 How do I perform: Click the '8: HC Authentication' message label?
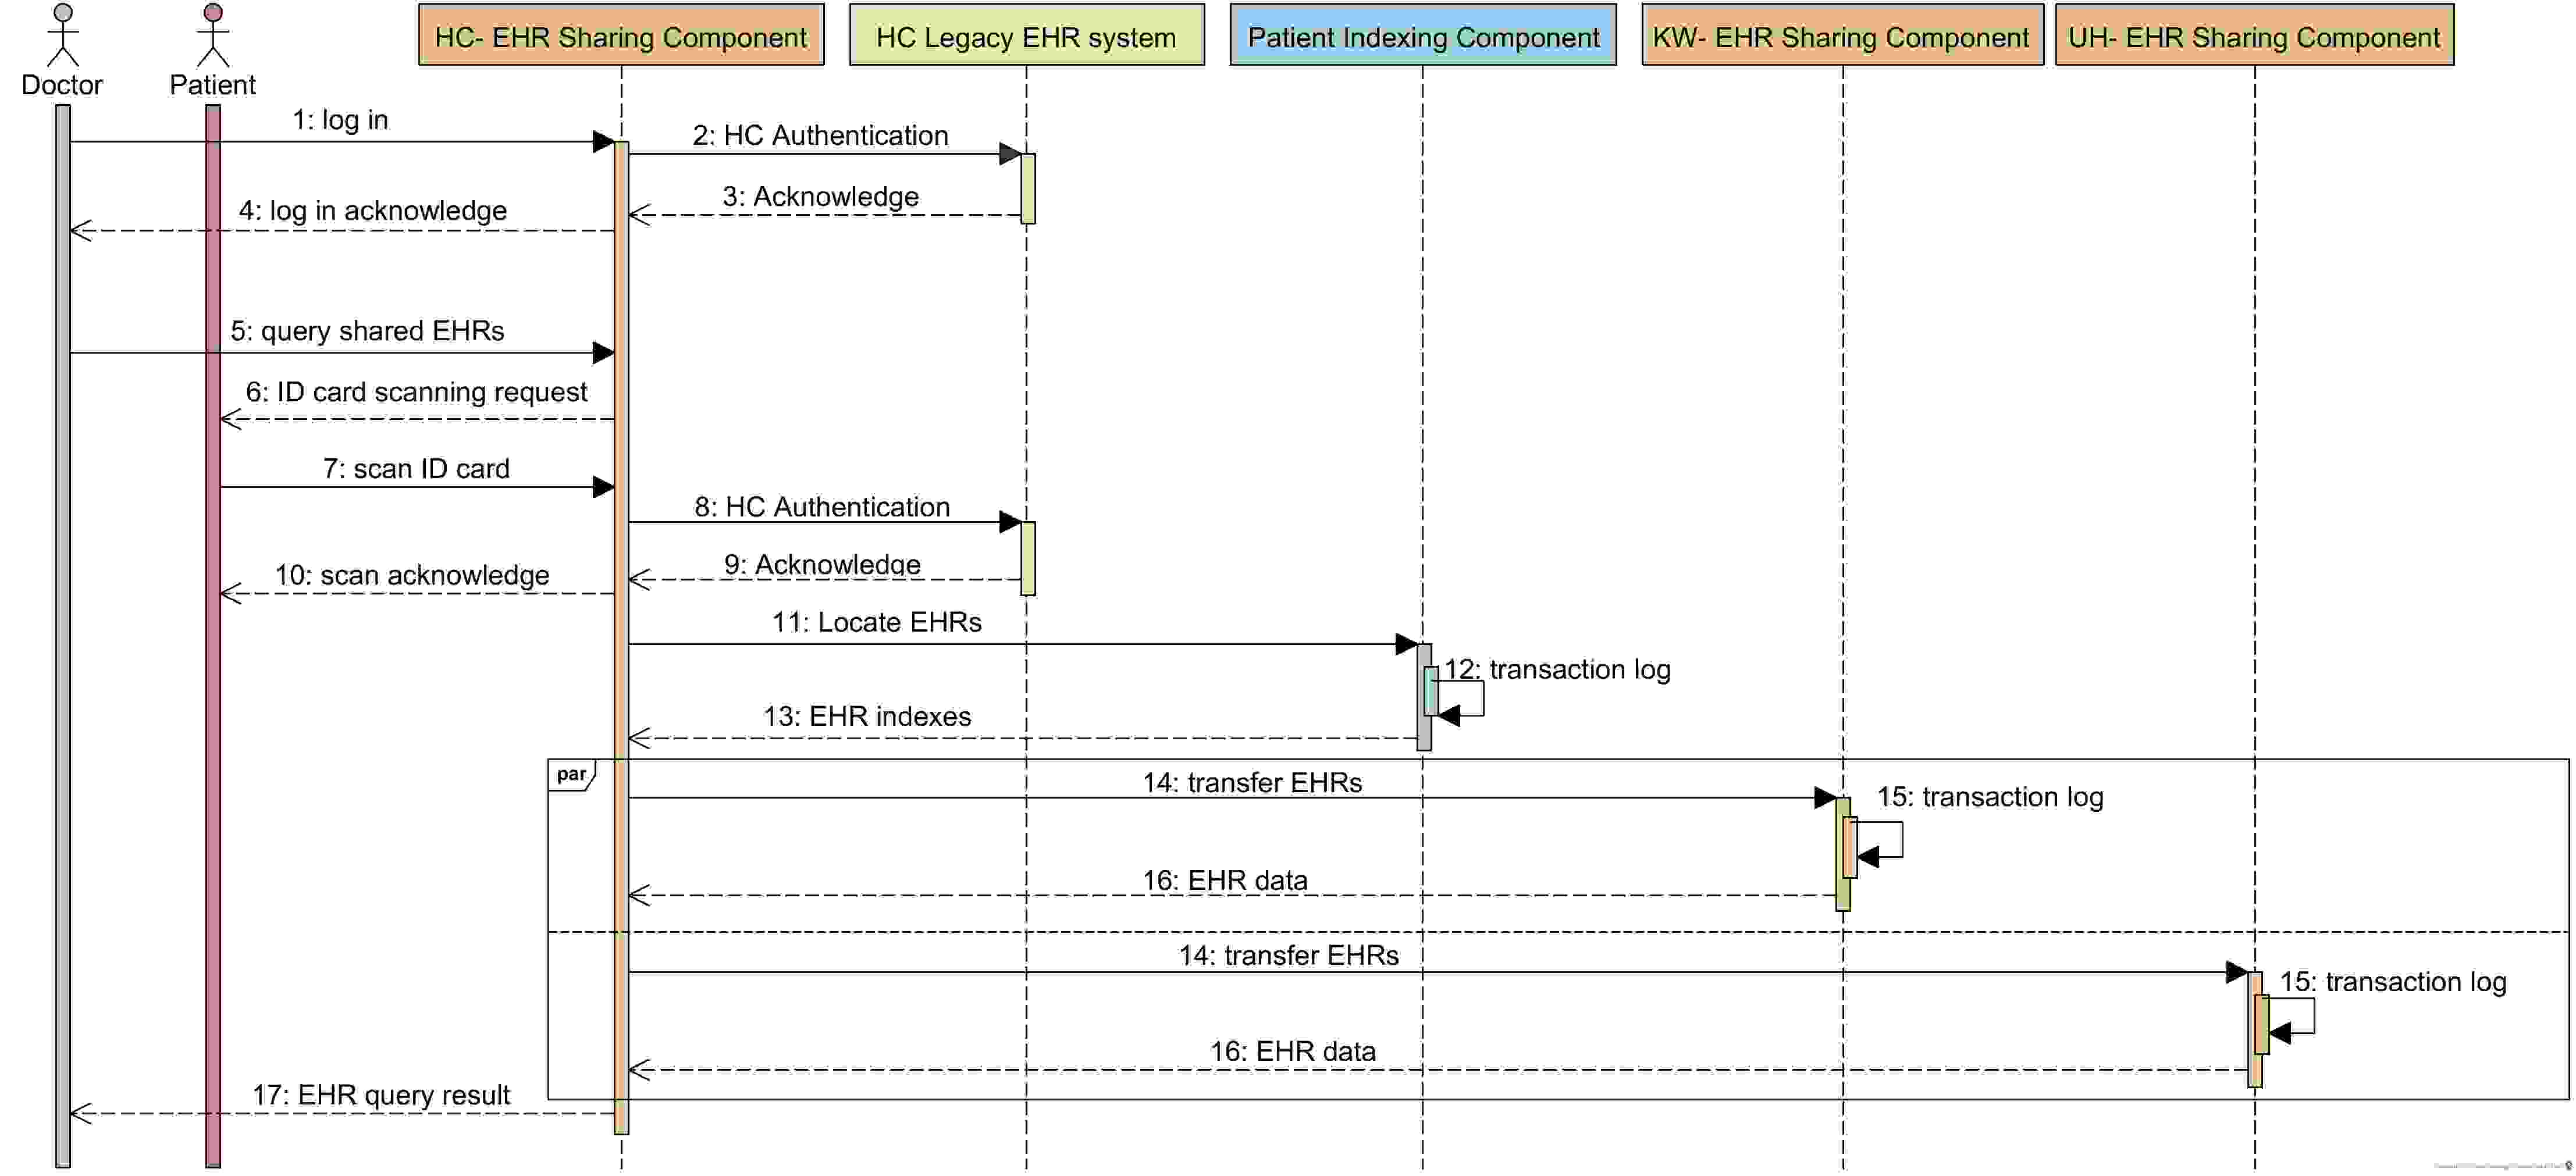pos(822,507)
